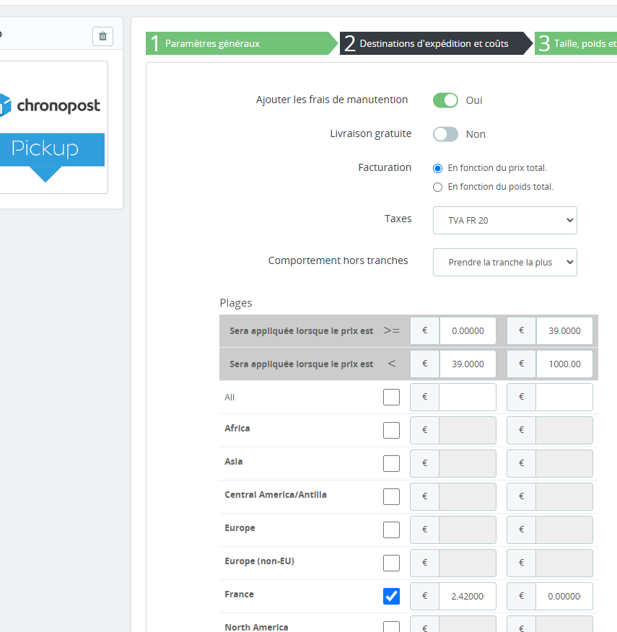Select billing by total weight radio
617x632 pixels.
pos(437,188)
